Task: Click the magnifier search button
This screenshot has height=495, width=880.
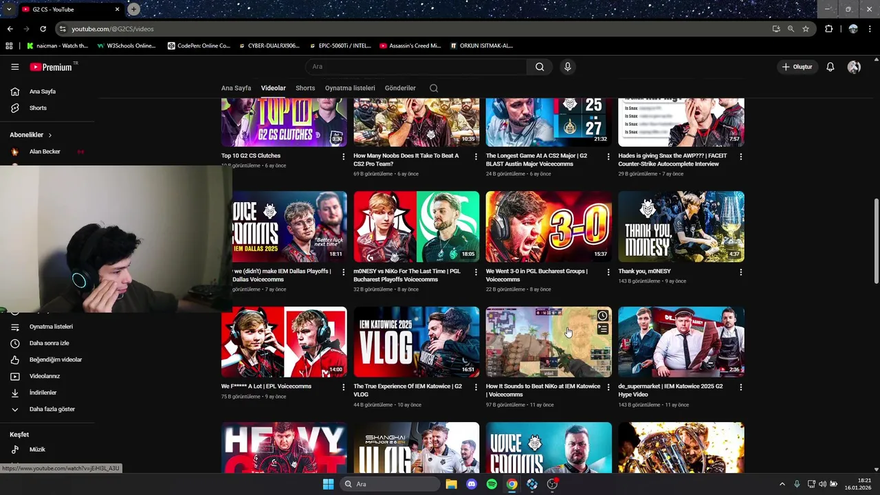Action: click(540, 67)
